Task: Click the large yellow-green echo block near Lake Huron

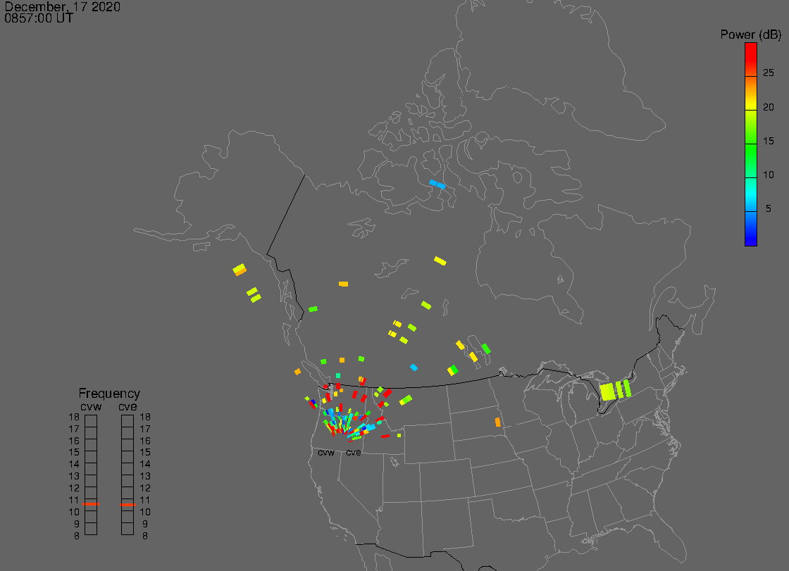Action: [608, 391]
